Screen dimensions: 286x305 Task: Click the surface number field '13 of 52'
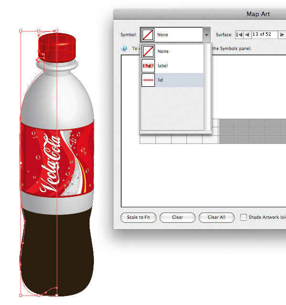click(x=265, y=35)
